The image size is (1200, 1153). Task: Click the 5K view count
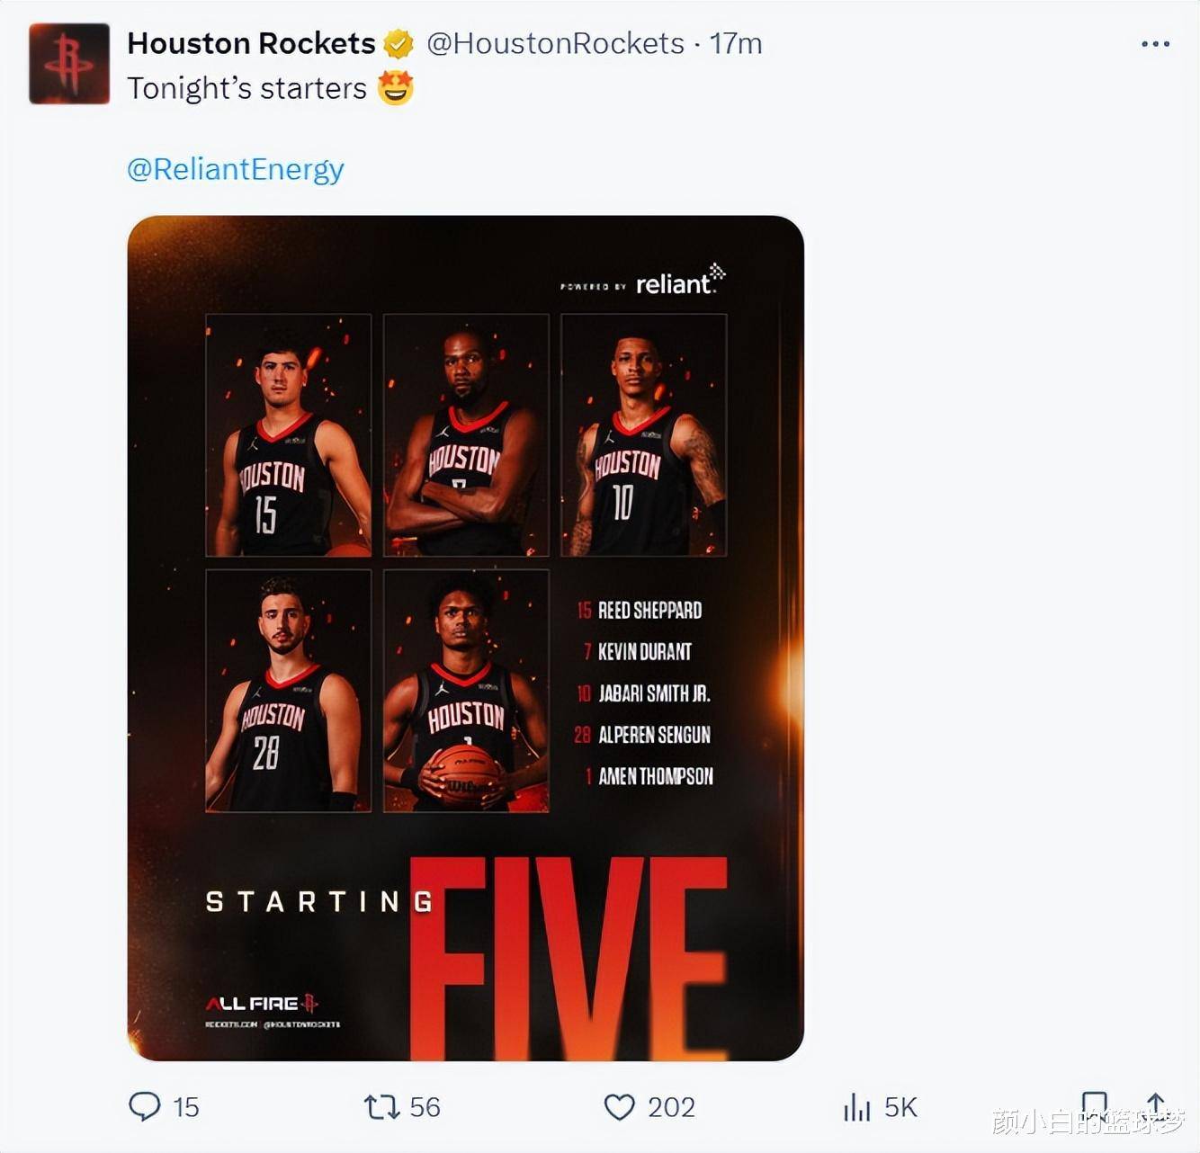[900, 1106]
